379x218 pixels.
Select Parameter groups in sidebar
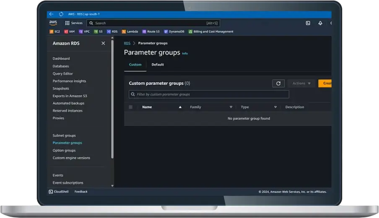67,143
